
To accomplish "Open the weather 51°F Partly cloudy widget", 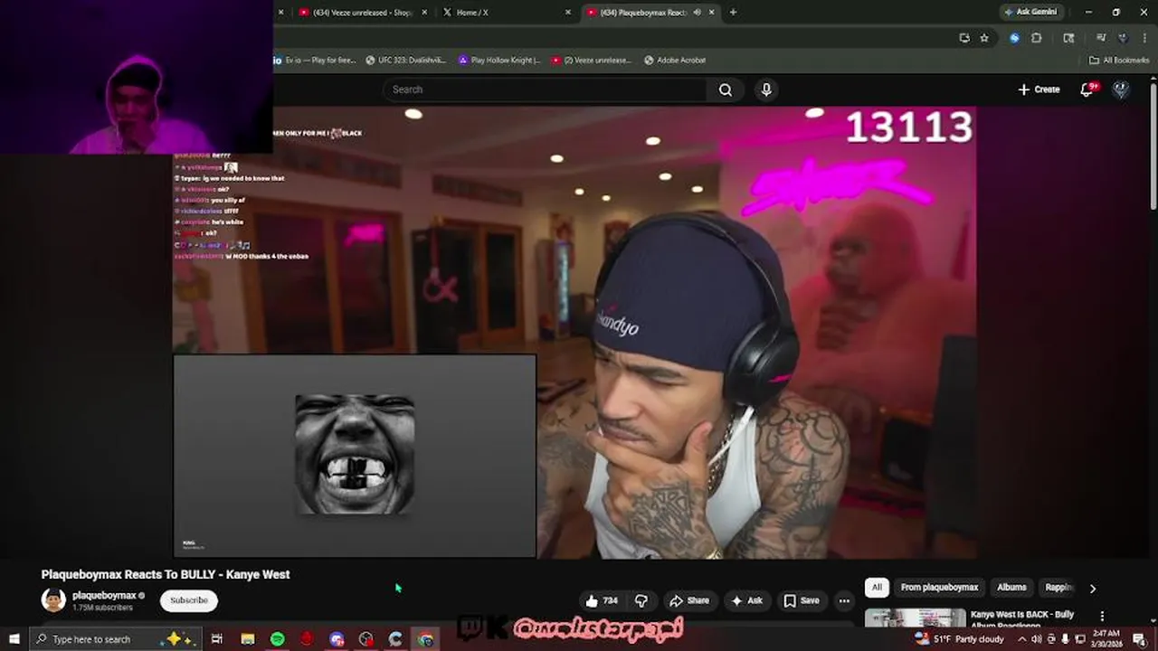I will pyautogui.click(x=959, y=639).
